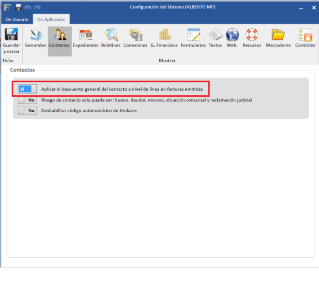
Task: Open the Generales settings section
Action: coord(35,39)
